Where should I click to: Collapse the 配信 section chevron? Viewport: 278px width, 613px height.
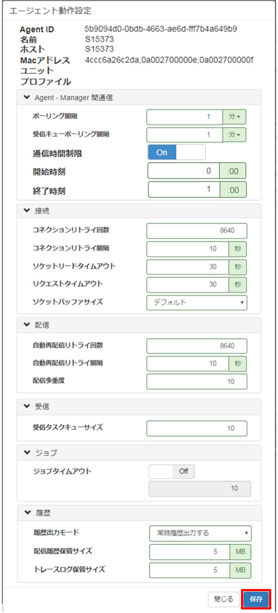27,324
